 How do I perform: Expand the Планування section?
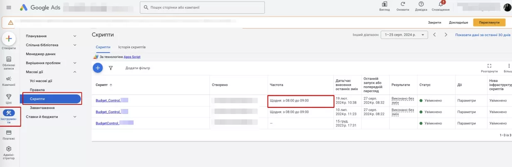click(x=75, y=36)
